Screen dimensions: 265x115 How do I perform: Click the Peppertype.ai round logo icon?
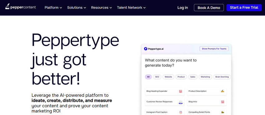146,49
